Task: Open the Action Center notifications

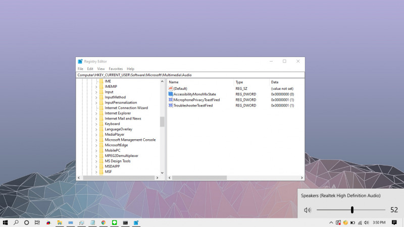Action: pyautogui.click(x=394, y=222)
